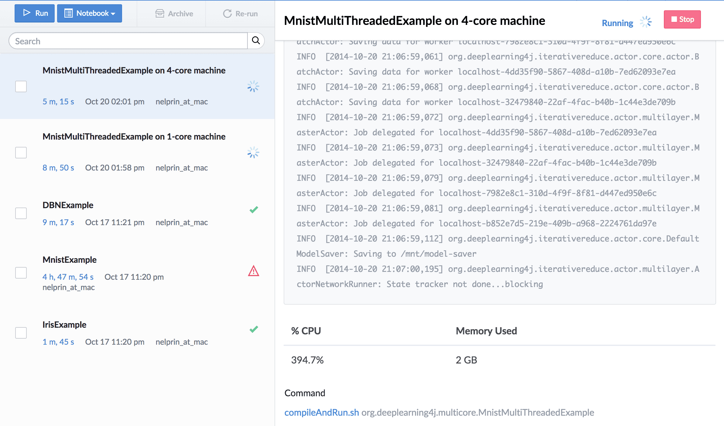The image size is (724, 426).
Task: Click the Run button
Action: point(35,13)
